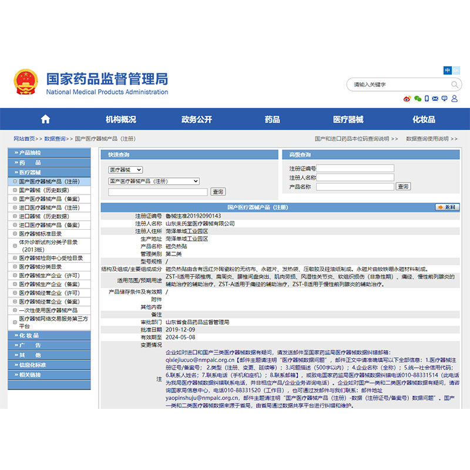Open 医疗器械检测中心受检目录
The width and height of the screenshot is (470, 470).
tap(49, 258)
